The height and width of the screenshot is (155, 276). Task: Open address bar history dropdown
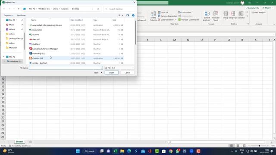point(93,9)
